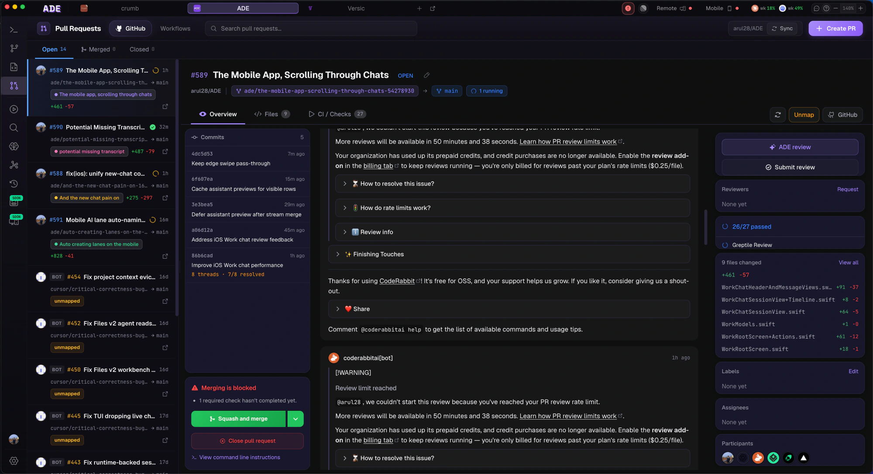The height and width of the screenshot is (474, 873).
Task: Open the settings gear in the sidebar
Action: click(x=14, y=461)
